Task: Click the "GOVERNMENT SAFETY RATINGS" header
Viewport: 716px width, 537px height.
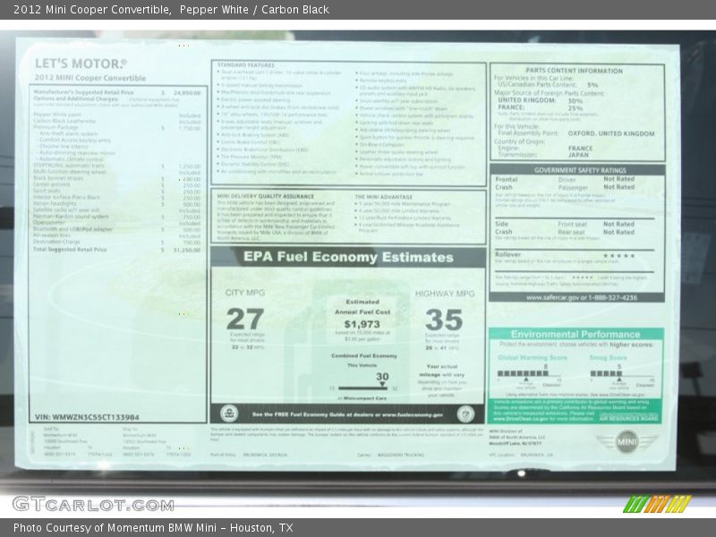Action: (x=580, y=170)
